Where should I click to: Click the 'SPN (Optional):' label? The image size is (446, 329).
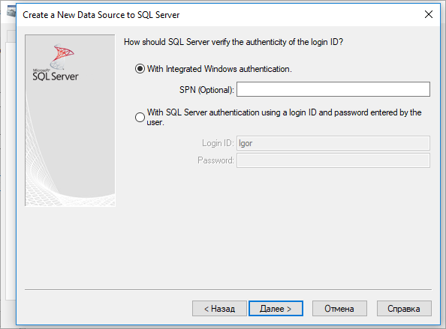[206, 90]
